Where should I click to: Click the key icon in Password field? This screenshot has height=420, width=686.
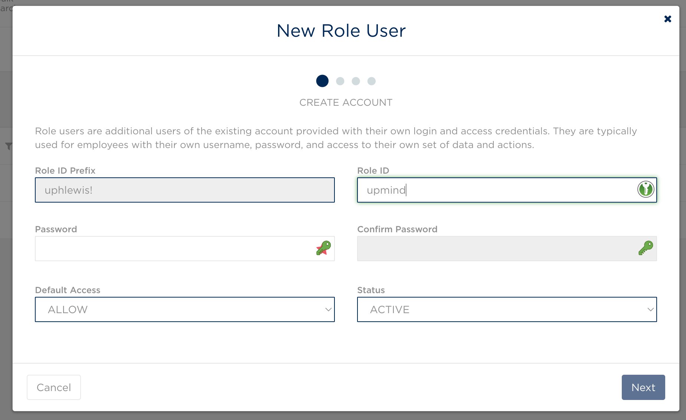click(x=323, y=248)
